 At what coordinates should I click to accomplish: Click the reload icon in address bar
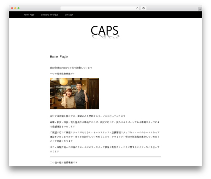pyautogui.click(x=137, y=8)
